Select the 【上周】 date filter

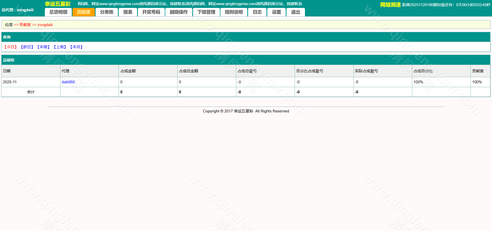coord(60,47)
